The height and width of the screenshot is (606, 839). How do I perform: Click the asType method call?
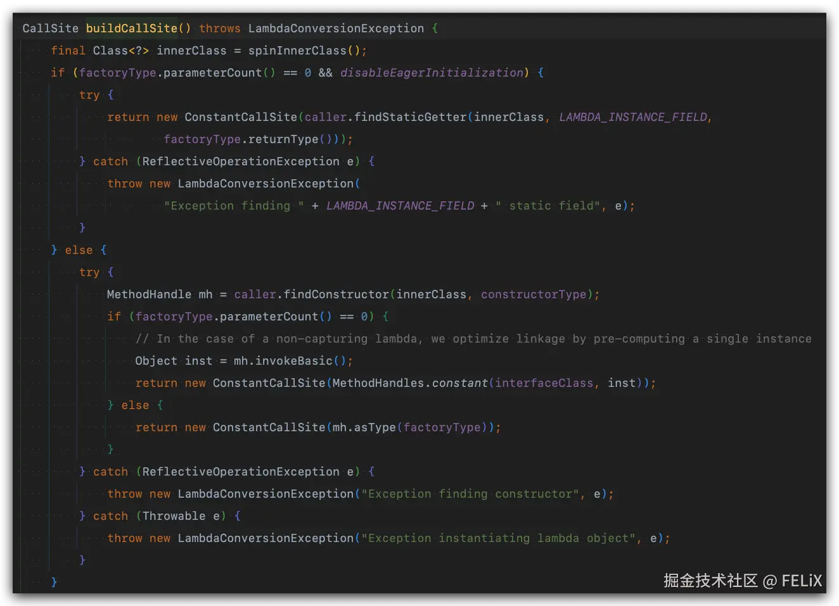pyautogui.click(x=375, y=427)
